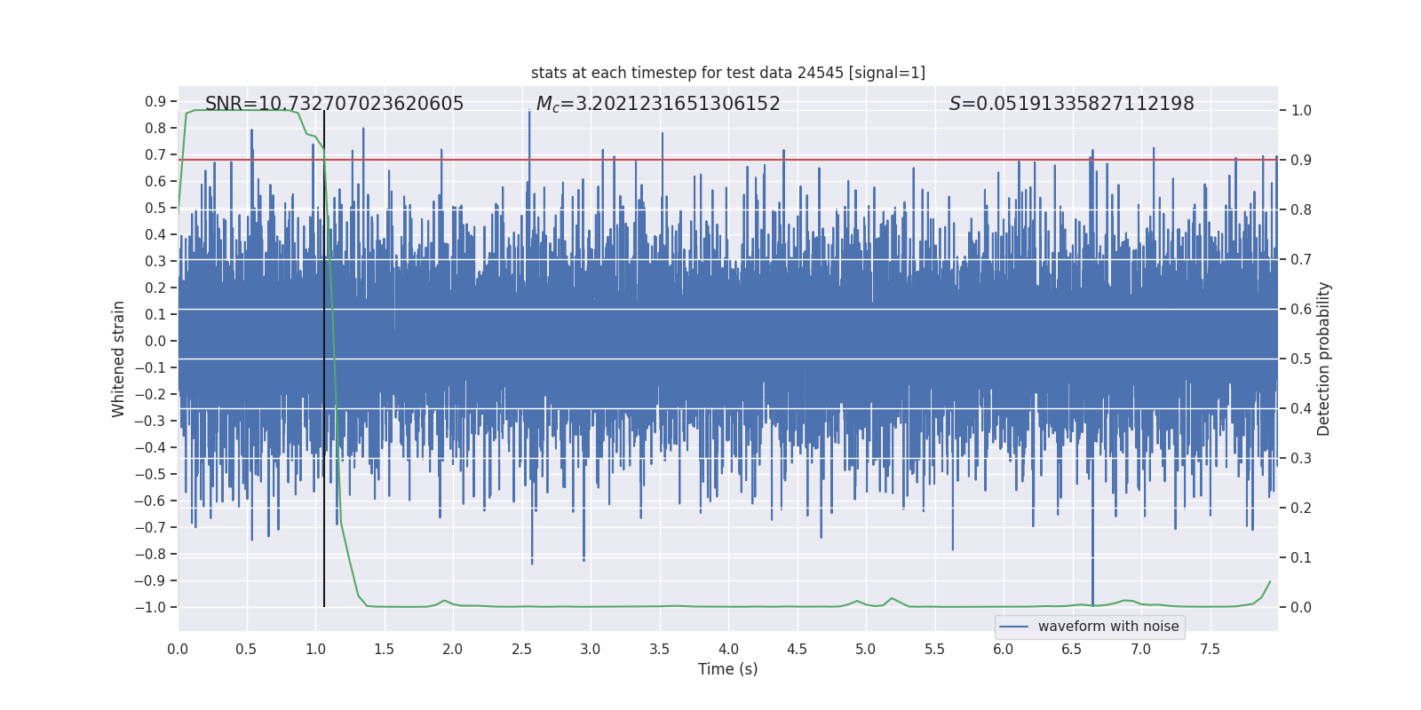The height and width of the screenshot is (710, 1421).
Task: Click the black vertical marker line
Action: click(x=324, y=359)
